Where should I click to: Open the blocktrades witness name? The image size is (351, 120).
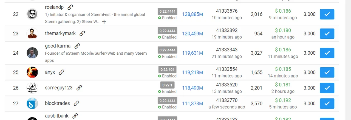click(58, 103)
